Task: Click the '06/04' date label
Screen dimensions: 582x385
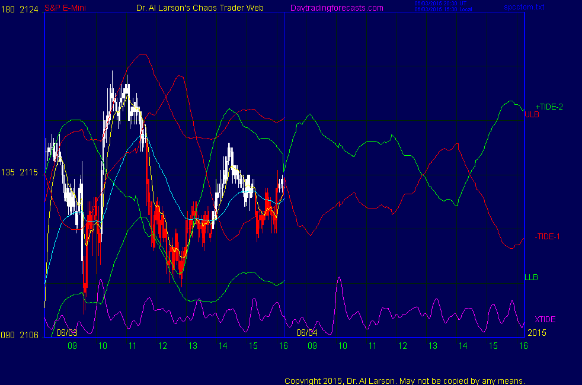Action: point(307,333)
